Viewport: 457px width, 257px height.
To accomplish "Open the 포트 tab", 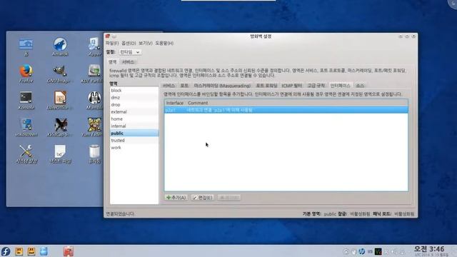I will pyautogui.click(x=184, y=86).
